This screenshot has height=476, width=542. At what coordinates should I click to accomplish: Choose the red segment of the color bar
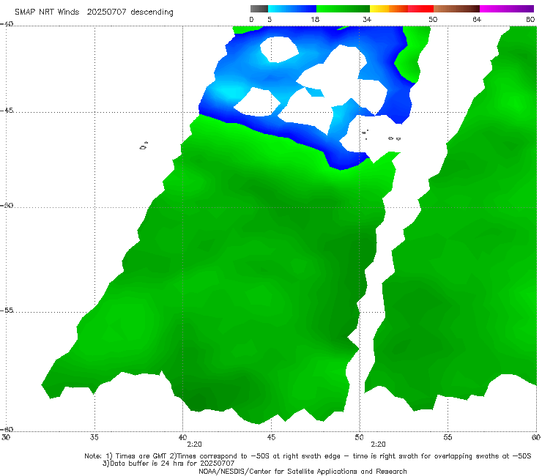click(420, 9)
